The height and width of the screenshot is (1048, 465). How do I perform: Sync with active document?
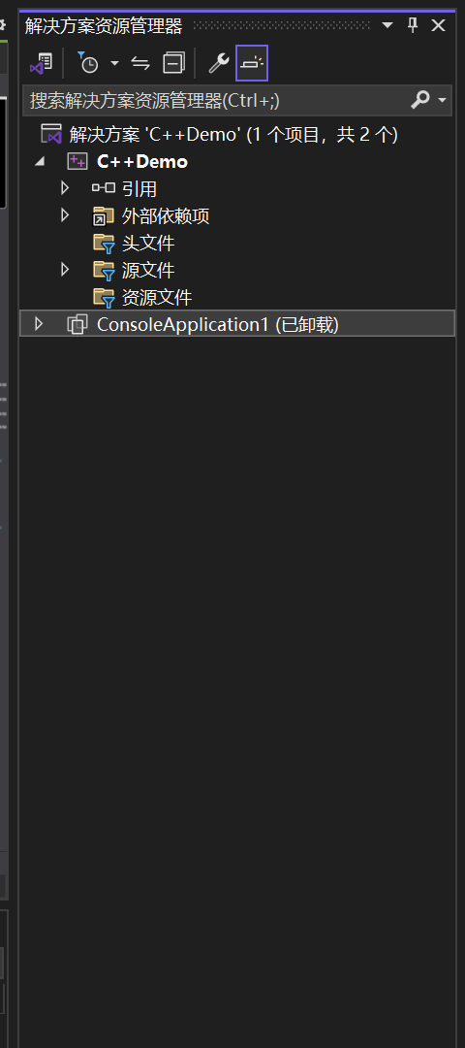tap(140, 63)
